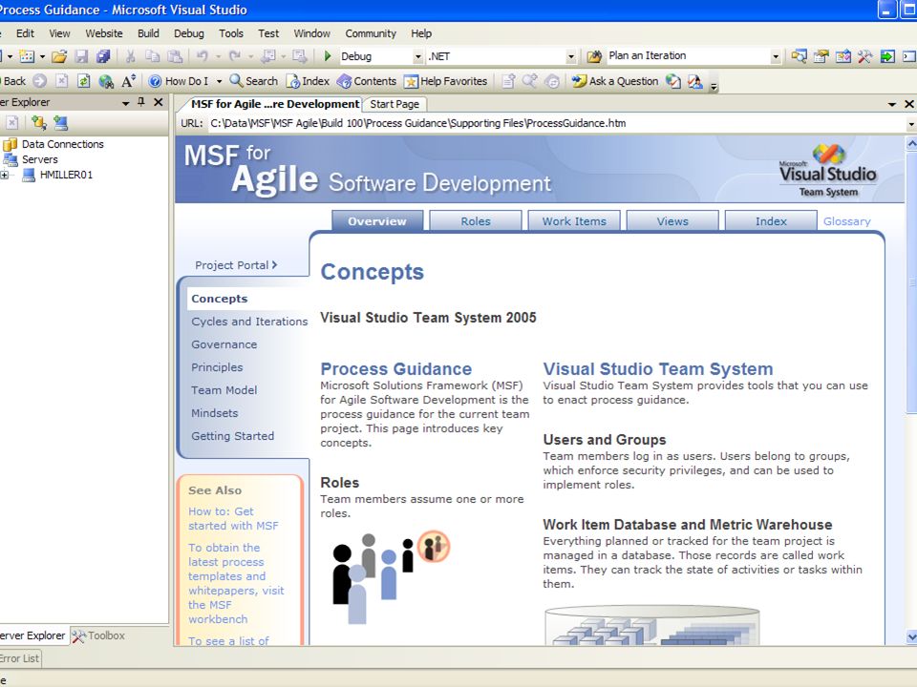Start debugging with green play icon
Viewport: 917px width, 687px height.
pos(328,56)
